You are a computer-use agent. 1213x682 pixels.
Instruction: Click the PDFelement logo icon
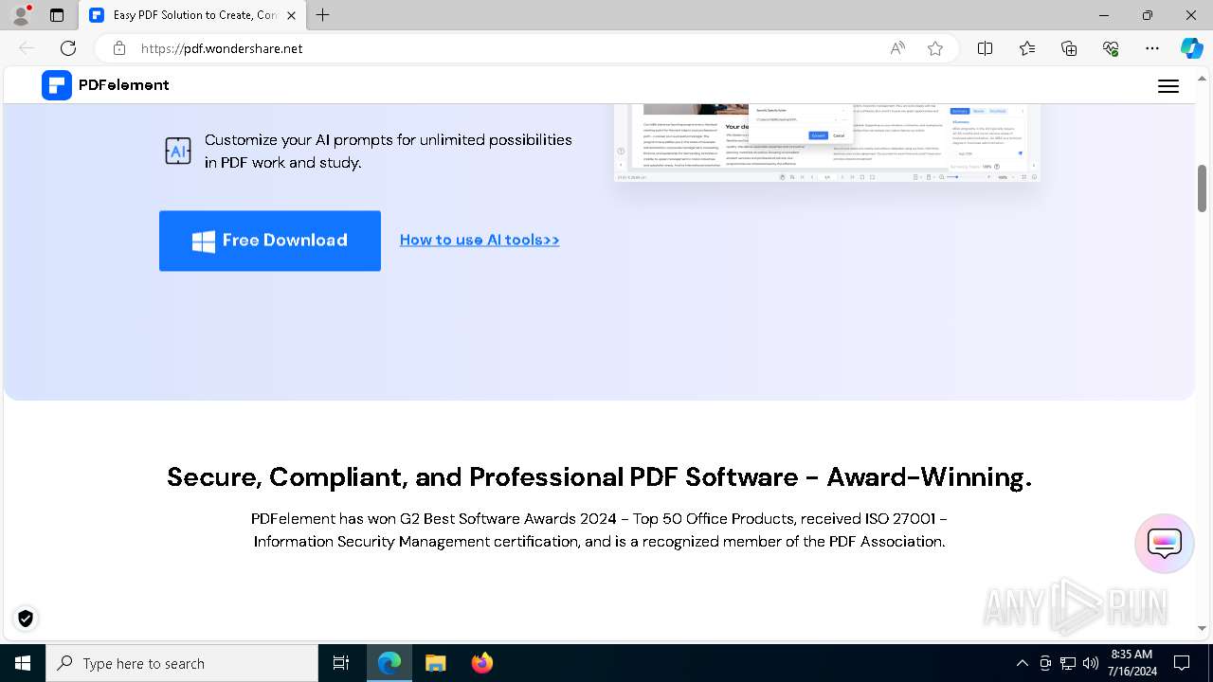(57, 85)
